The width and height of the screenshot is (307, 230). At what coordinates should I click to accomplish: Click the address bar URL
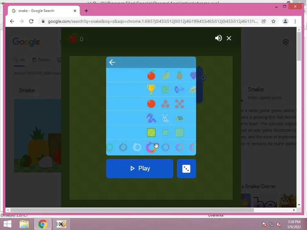(x=153, y=21)
